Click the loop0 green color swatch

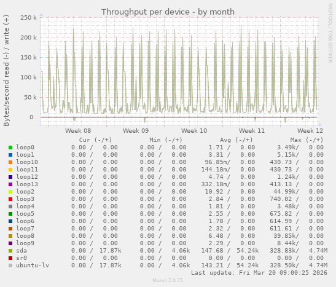(x=10, y=147)
